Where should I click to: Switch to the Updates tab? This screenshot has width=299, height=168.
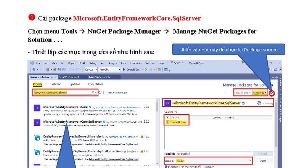click(x=75, y=84)
